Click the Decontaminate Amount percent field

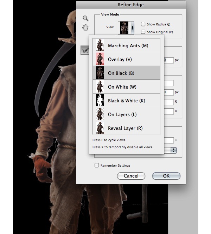(169, 140)
